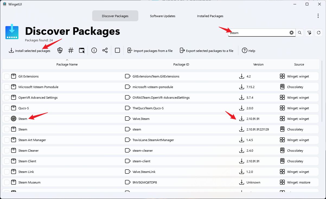This screenshot has height=199, width=326.
Task: Open the search filter options icon
Action: (309, 33)
